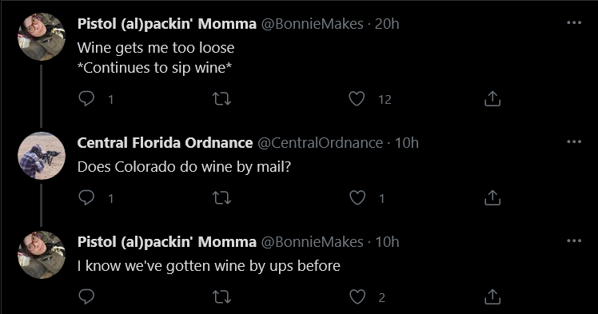Share the 'wine by ups before' tweet
598x314 pixels.
tap(492, 297)
